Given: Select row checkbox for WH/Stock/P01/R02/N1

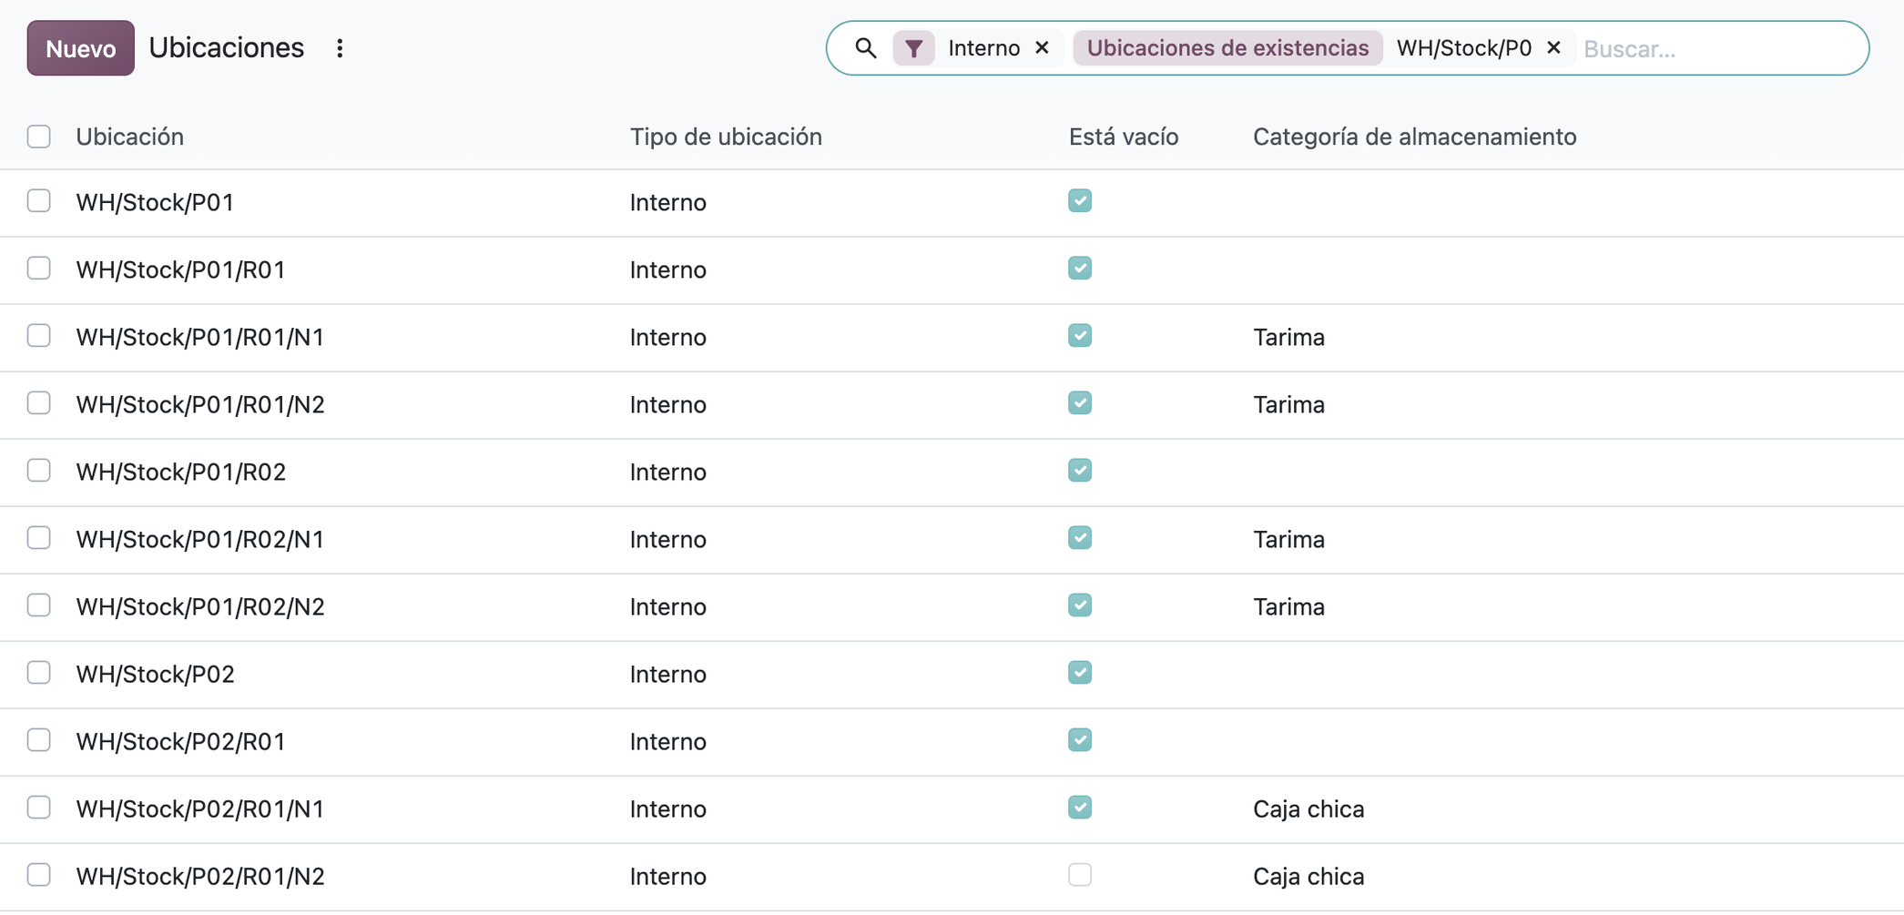Looking at the screenshot, I should click(39, 537).
